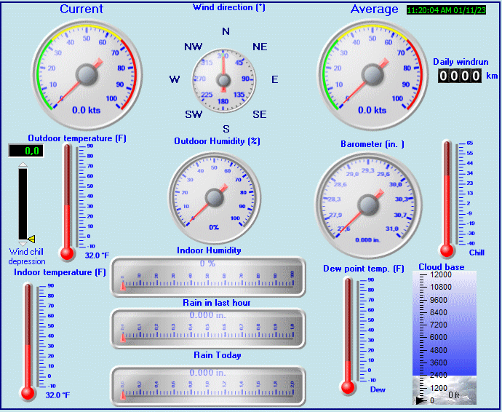Click the Outdoor Humidity gauge
The height and width of the screenshot is (412, 502).
[214, 197]
